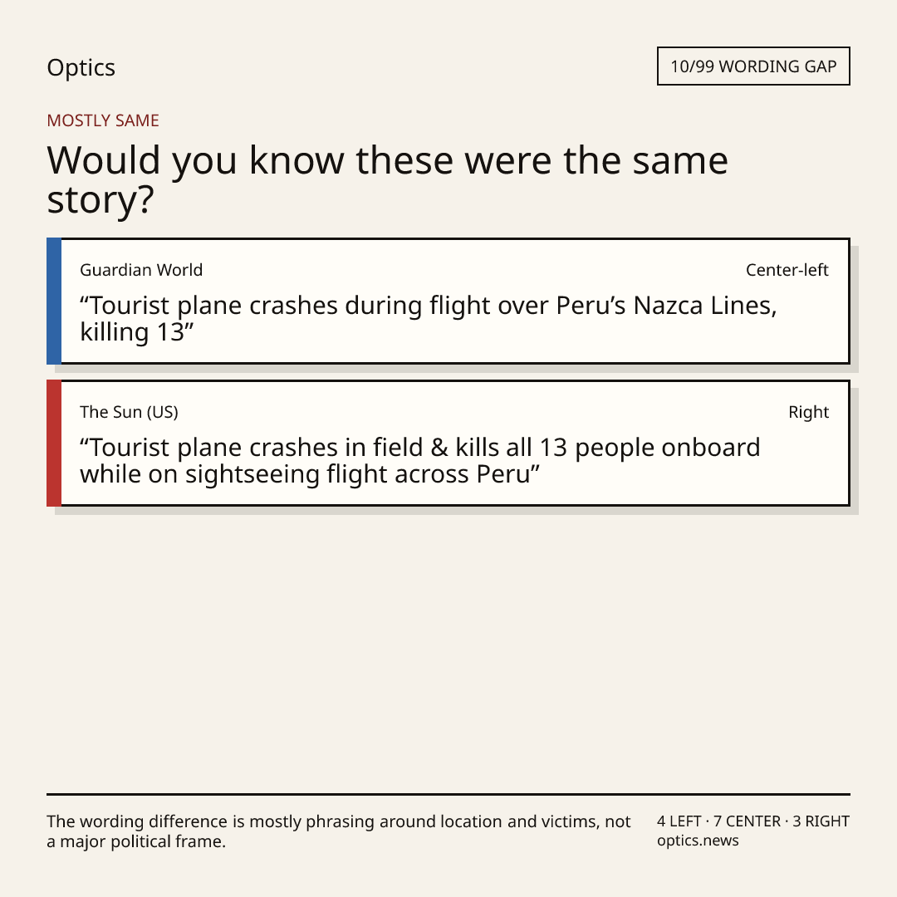Open the Guardian World headline card
The height and width of the screenshot is (897, 897).
coord(448,301)
